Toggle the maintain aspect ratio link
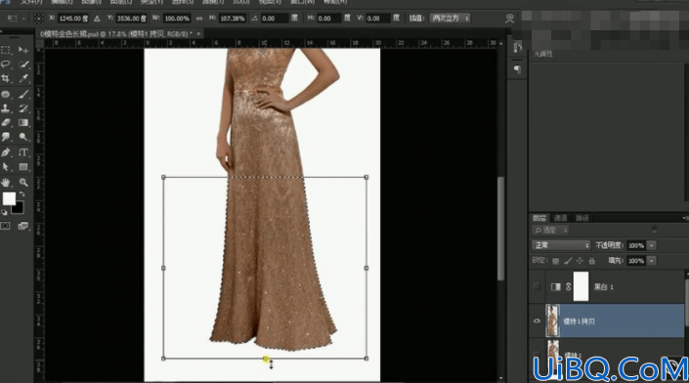 pyautogui.click(x=199, y=19)
